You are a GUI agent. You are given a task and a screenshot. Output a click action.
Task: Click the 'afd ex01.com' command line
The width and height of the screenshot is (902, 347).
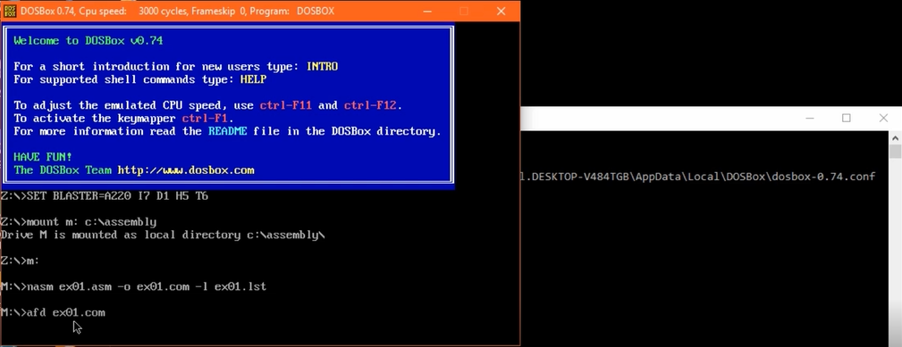53,312
